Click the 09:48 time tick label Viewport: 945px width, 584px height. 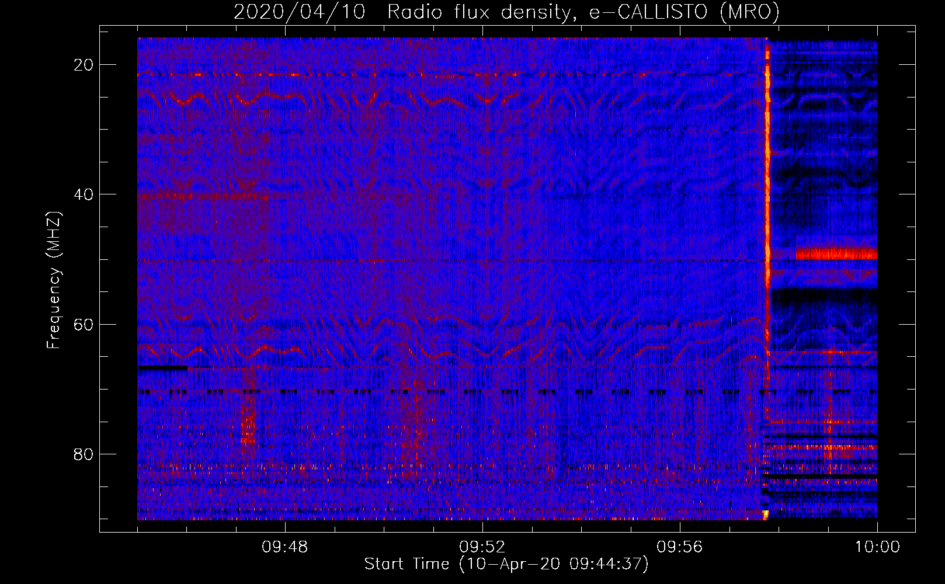[285, 547]
